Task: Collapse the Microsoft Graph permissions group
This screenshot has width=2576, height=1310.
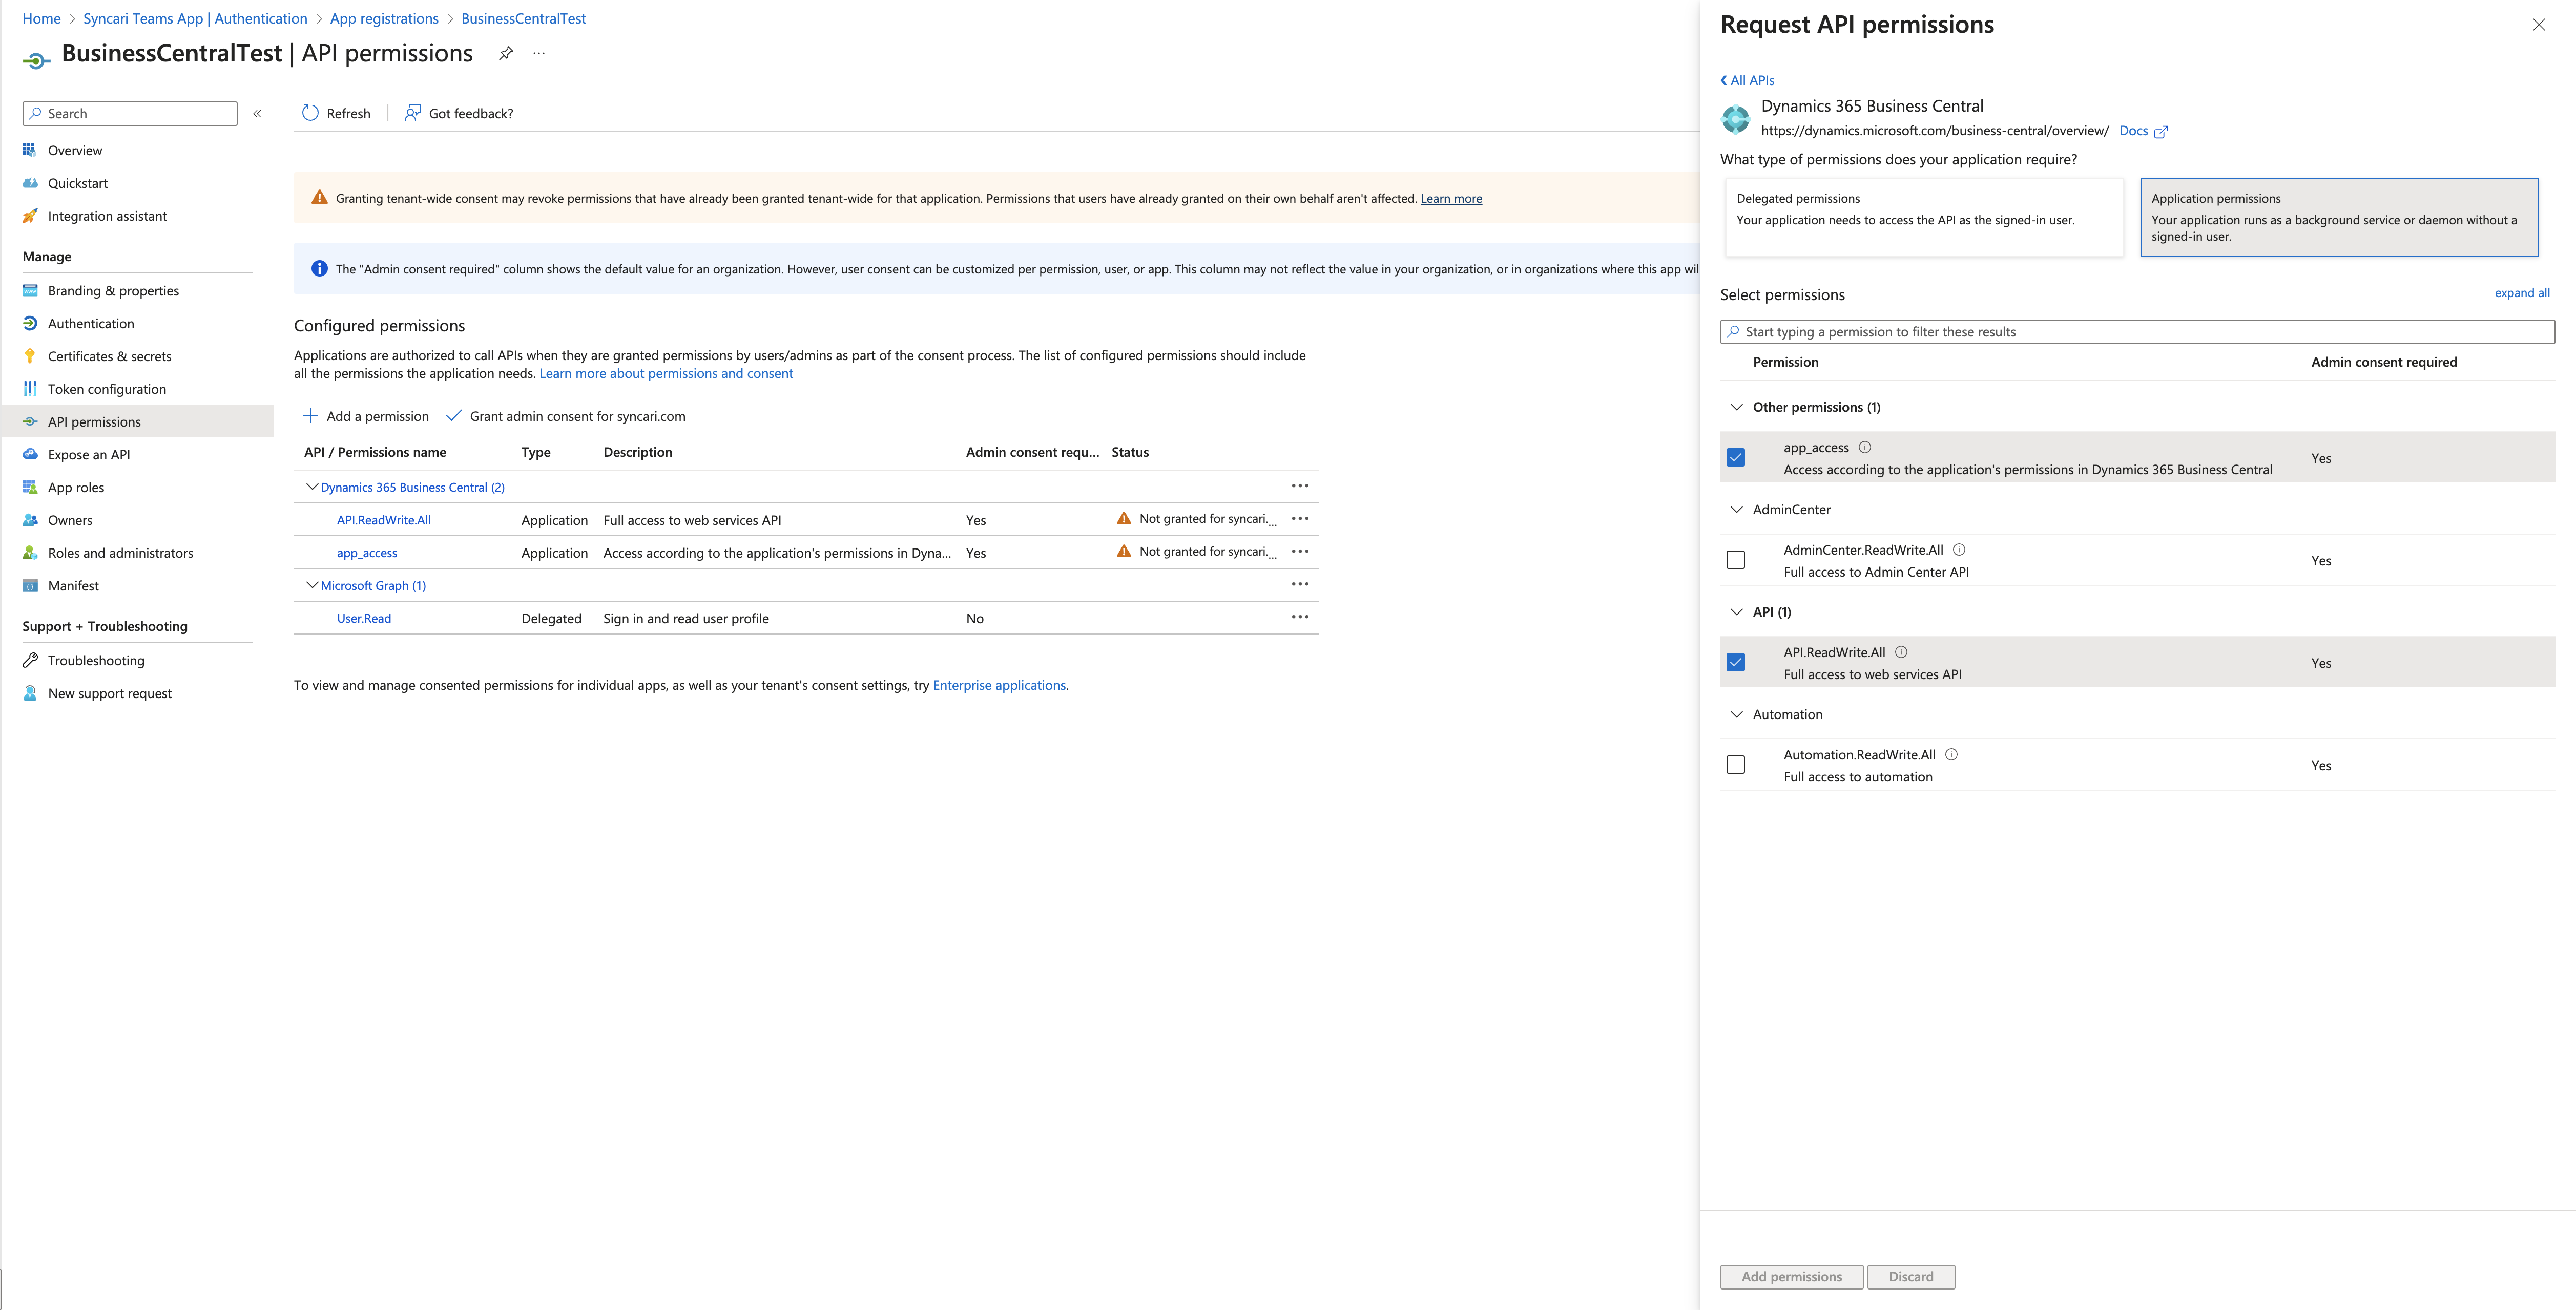Action: point(311,584)
